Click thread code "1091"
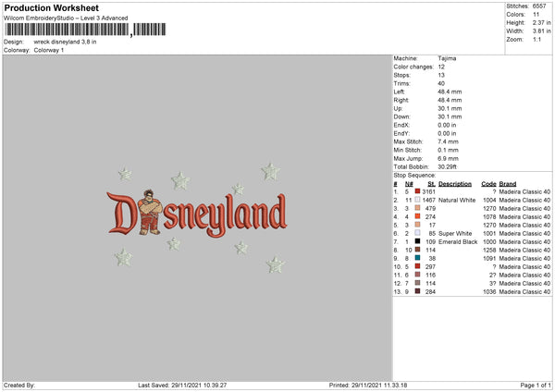This screenshot has height=392, width=555. (489, 259)
